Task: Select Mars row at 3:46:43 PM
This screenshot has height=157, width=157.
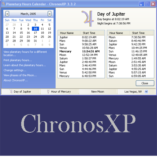Action: (81, 66)
